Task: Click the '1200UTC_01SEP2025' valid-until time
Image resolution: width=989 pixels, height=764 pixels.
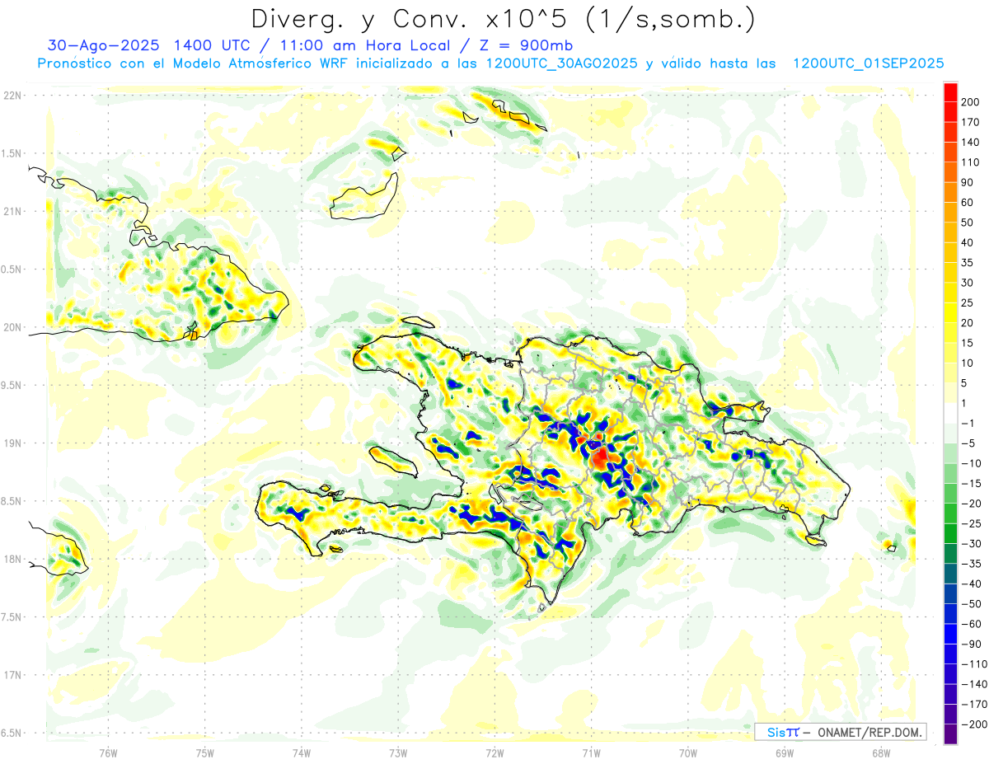Action: [x=868, y=63]
